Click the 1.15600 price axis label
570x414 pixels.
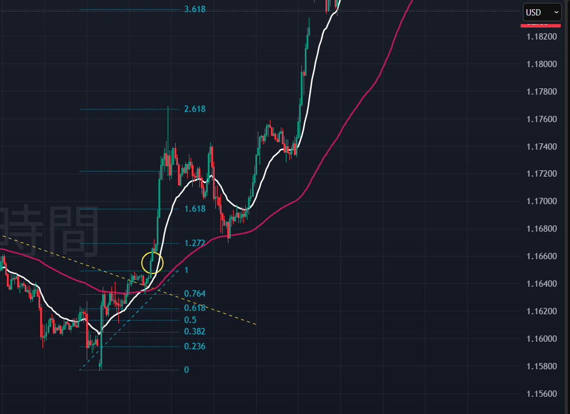pos(542,394)
